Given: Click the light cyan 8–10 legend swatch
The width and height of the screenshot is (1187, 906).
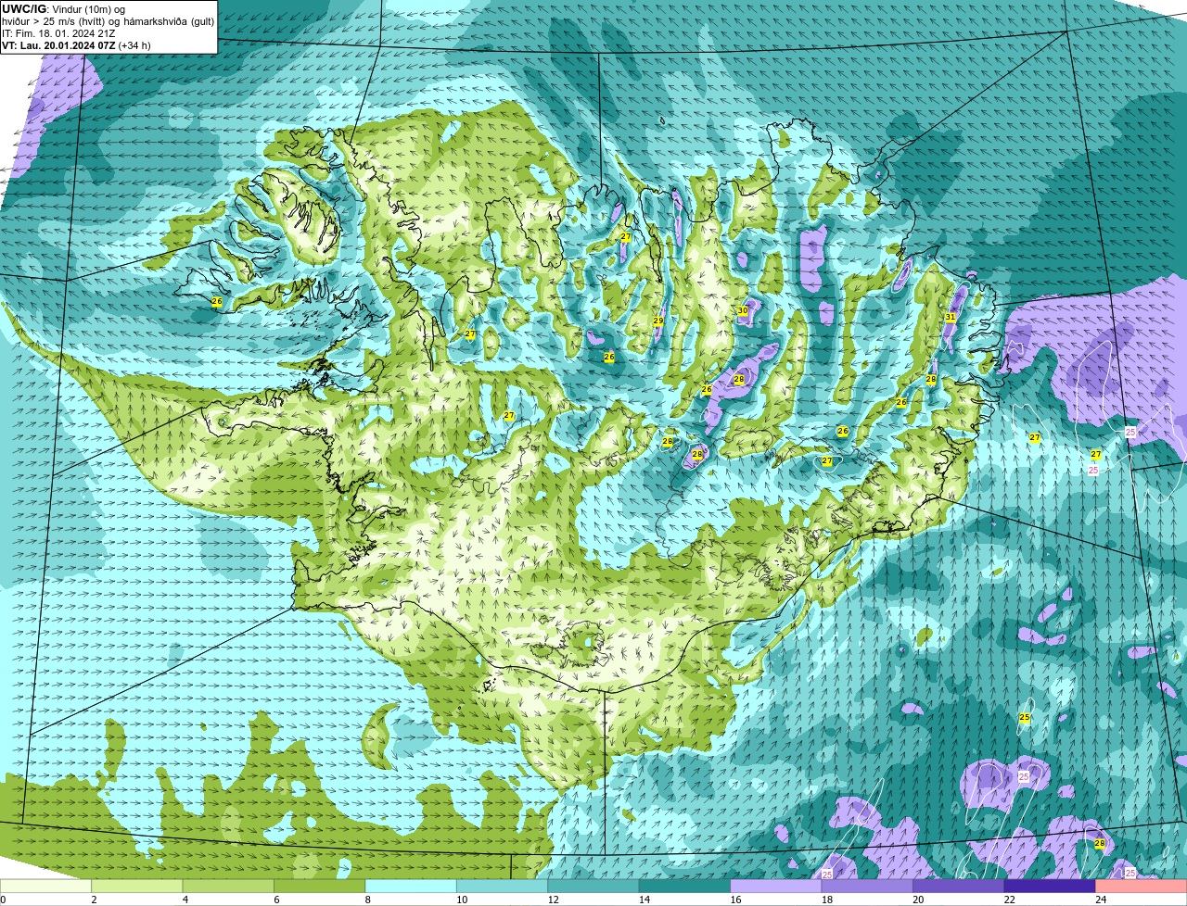Looking at the screenshot, I should [411, 886].
